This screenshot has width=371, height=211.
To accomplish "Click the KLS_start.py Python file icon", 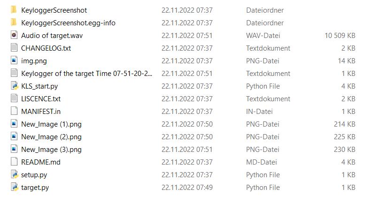I will (14, 86).
